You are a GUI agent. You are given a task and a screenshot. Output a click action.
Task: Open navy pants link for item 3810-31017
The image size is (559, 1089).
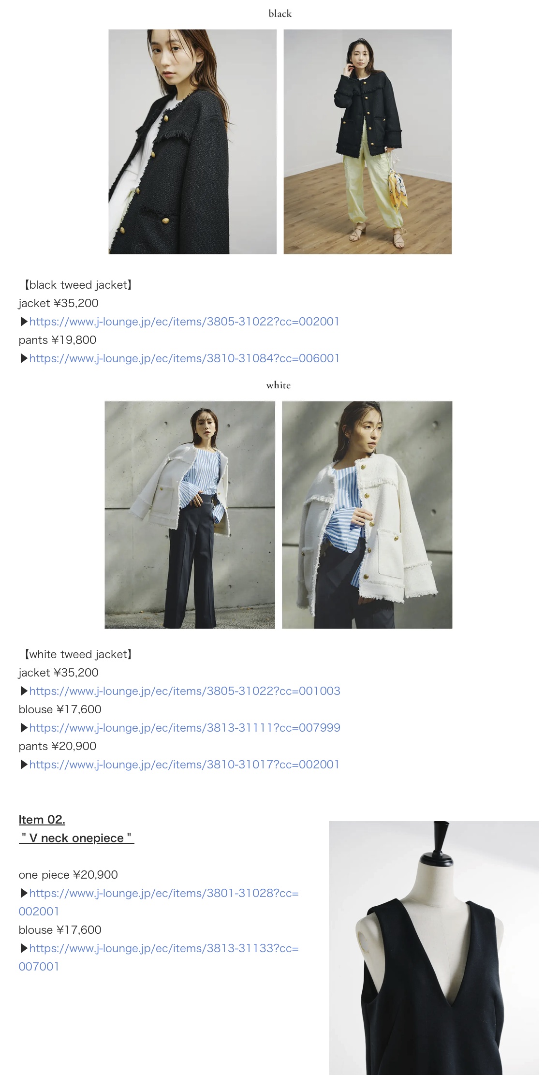(184, 765)
